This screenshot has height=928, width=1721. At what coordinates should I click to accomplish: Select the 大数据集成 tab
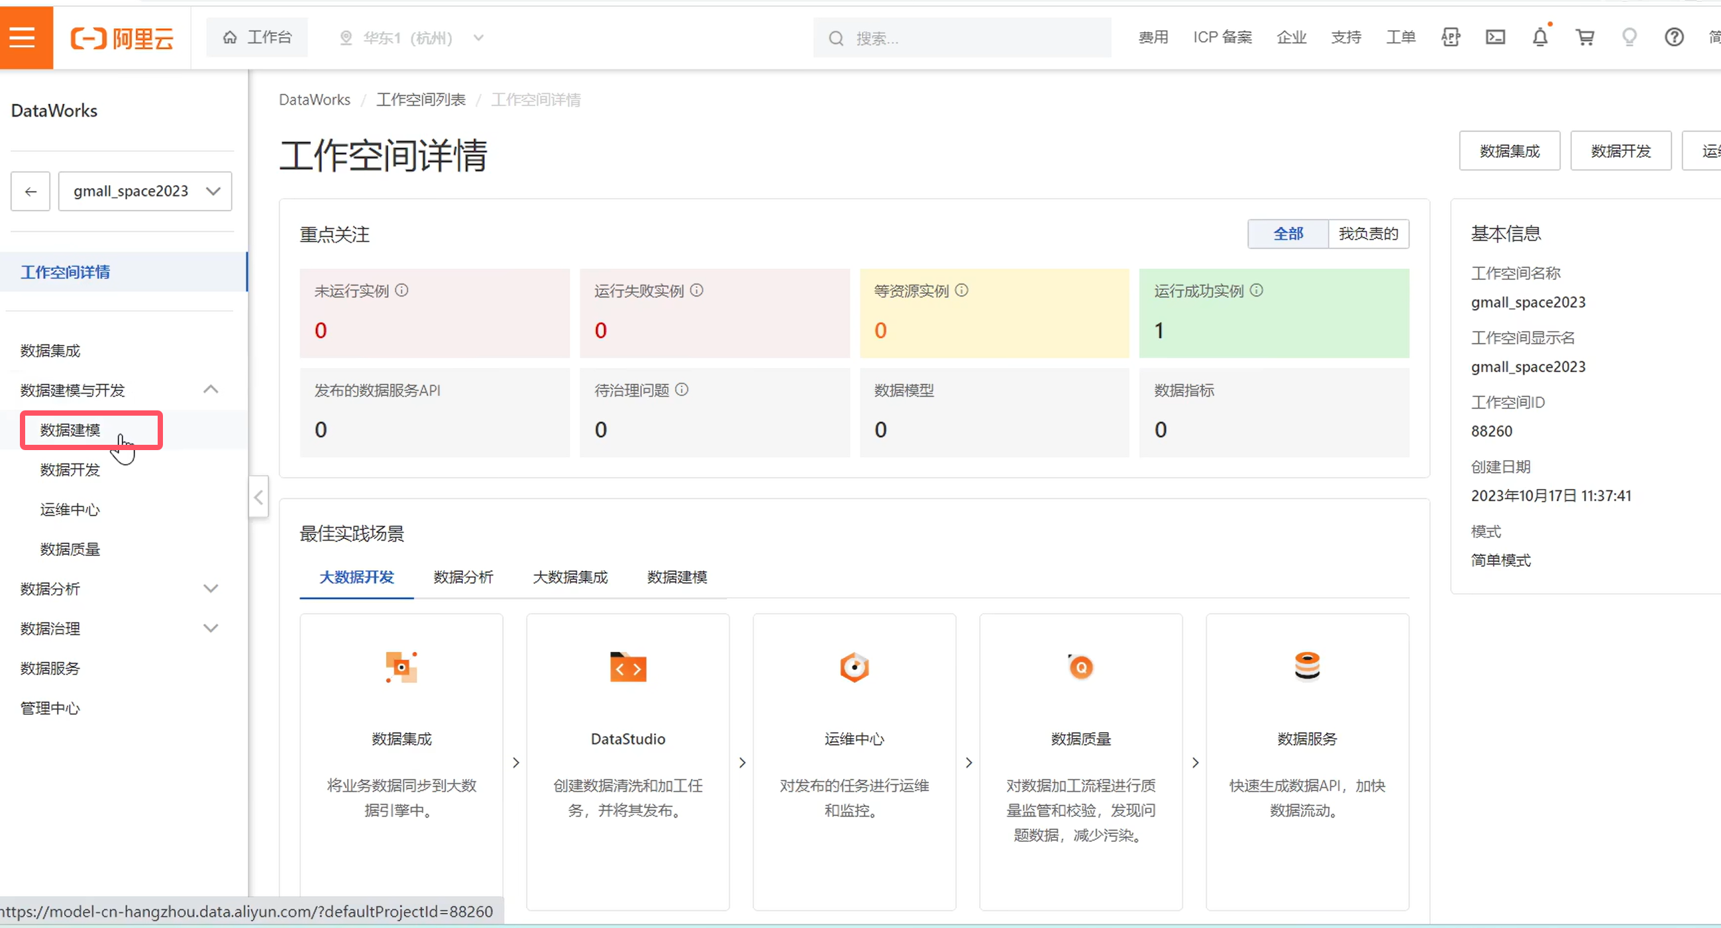click(x=570, y=577)
